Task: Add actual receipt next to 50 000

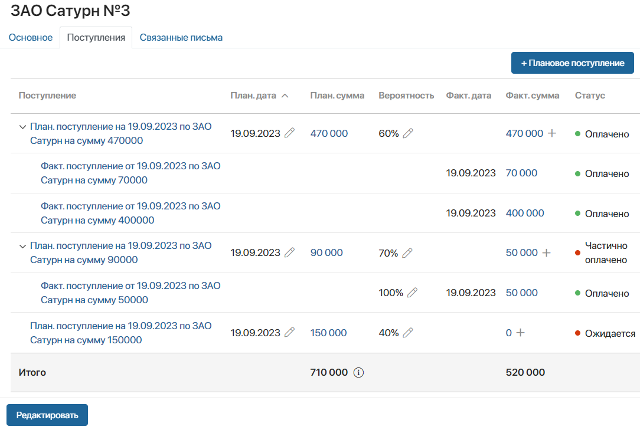Action: point(547,253)
